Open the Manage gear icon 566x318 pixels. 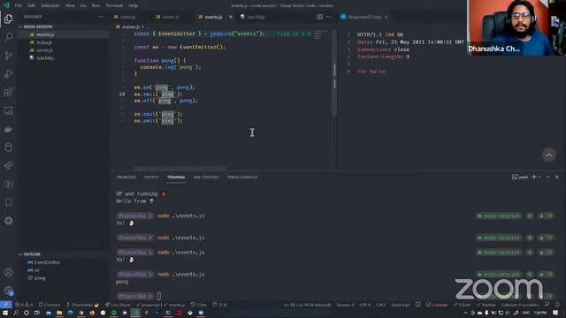point(8,291)
